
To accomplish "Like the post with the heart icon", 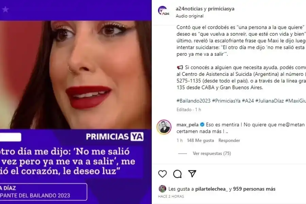I will [x=163, y=174].
